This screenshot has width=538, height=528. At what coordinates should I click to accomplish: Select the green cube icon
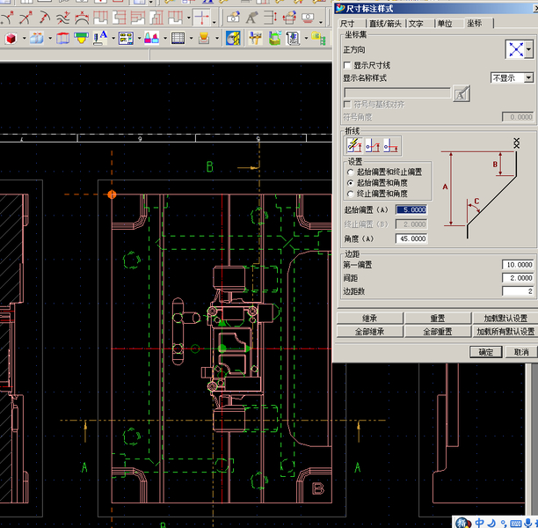click(274, 38)
